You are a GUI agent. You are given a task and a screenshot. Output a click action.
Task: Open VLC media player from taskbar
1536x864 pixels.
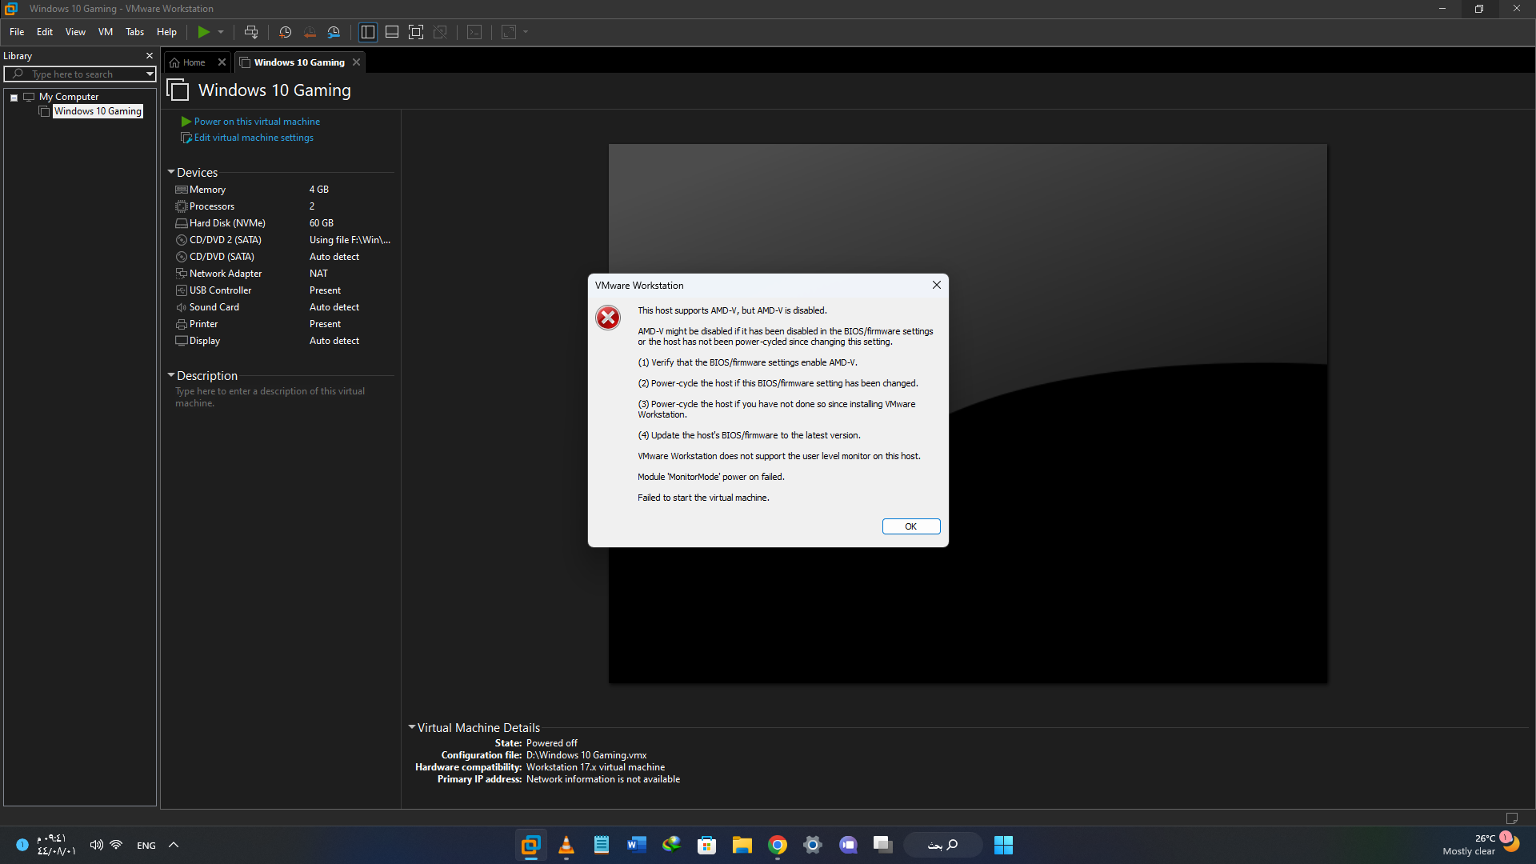pos(566,845)
